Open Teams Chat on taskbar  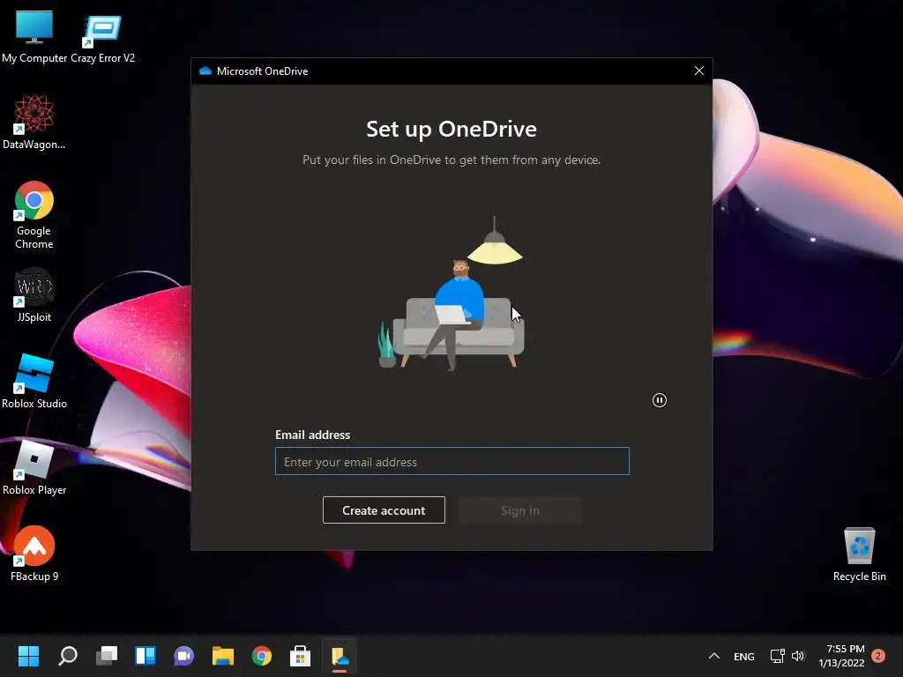(183, 656)
